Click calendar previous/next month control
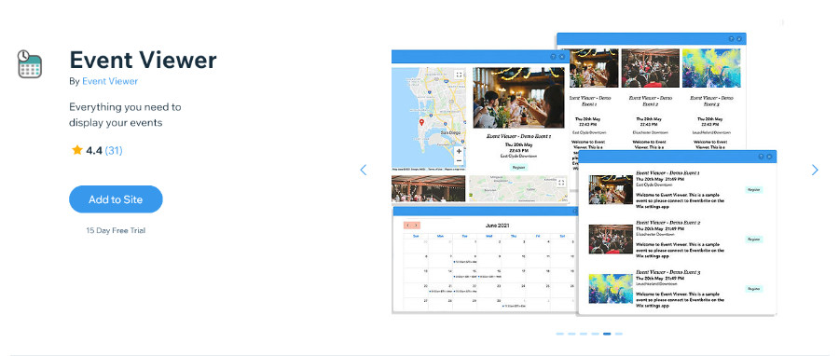839x356 pixels. [x=412, y=225]
